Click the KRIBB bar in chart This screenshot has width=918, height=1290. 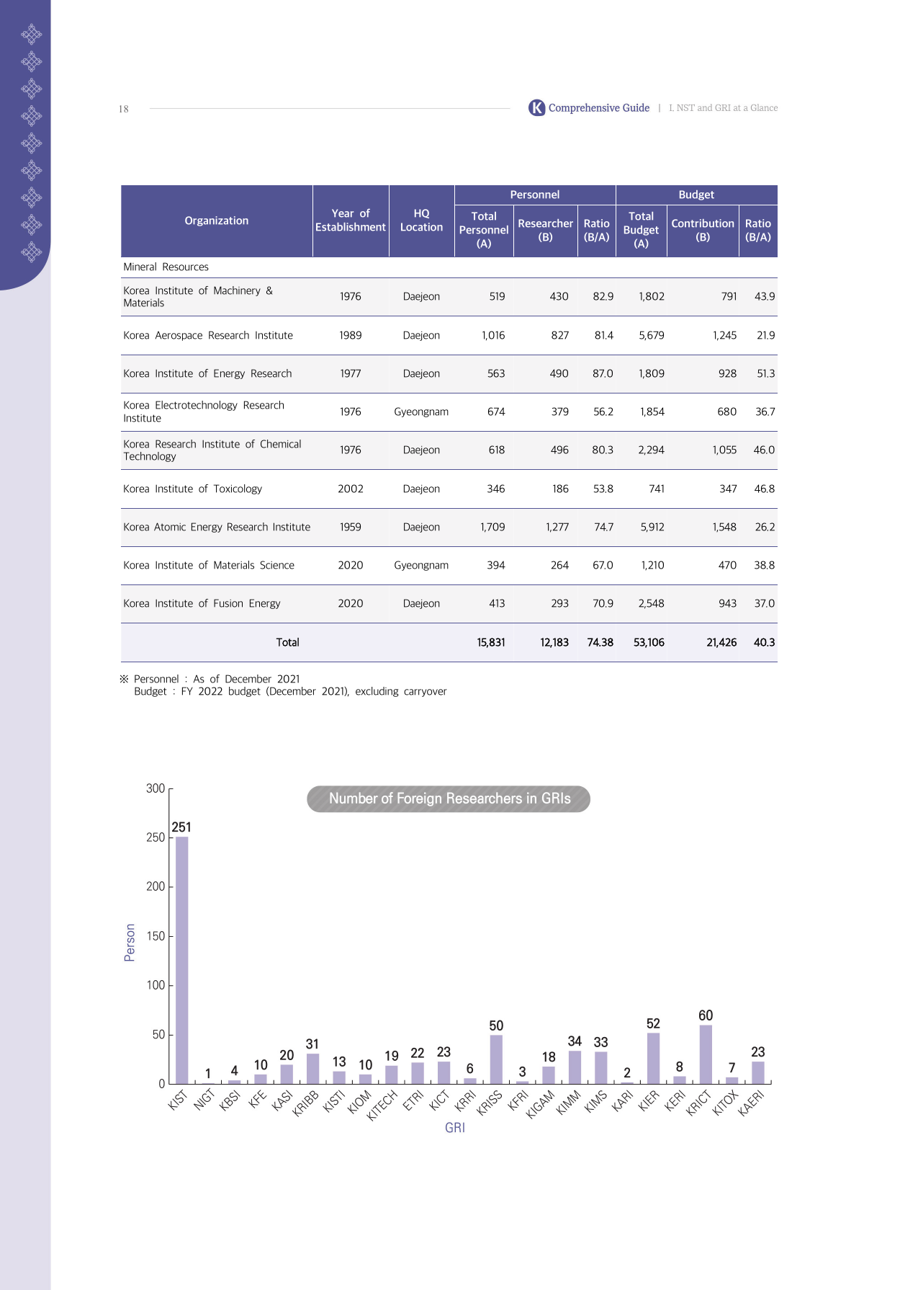coord(312,1069)
